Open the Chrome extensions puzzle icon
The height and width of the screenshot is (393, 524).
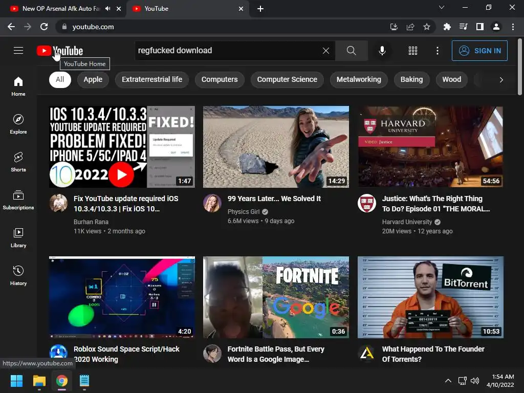[x=447, y=27]
